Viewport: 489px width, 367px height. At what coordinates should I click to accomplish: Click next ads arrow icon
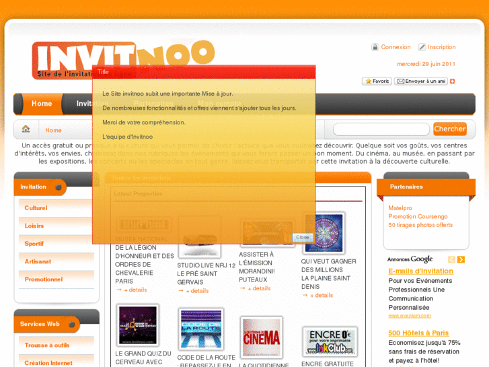coord(461,259)
